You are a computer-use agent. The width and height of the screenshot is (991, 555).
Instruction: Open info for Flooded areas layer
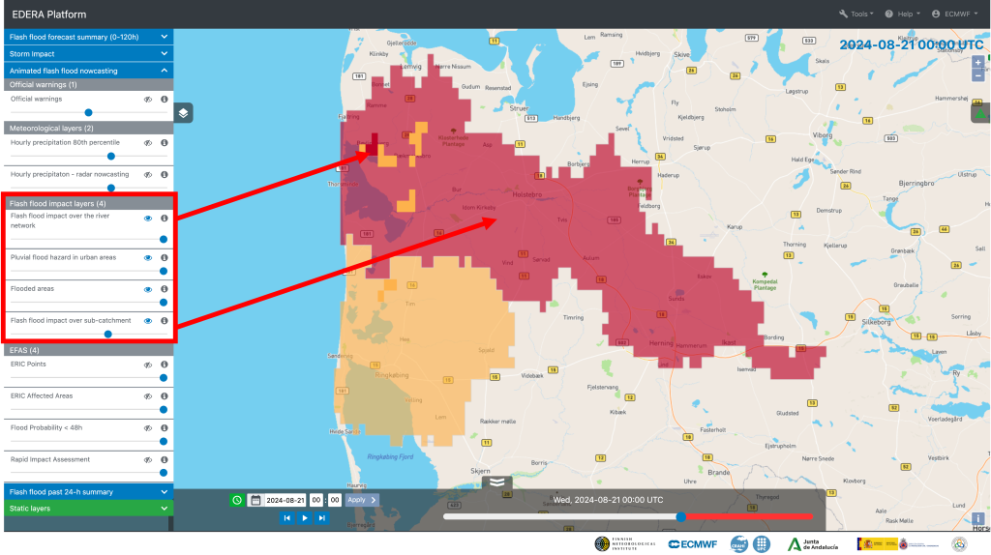point(165,289)
